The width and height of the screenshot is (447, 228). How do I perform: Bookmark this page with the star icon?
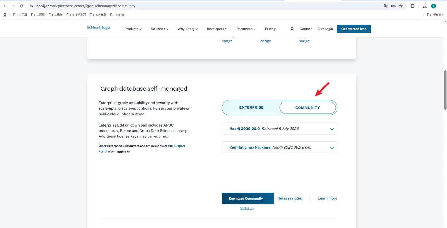pos(401,6)
